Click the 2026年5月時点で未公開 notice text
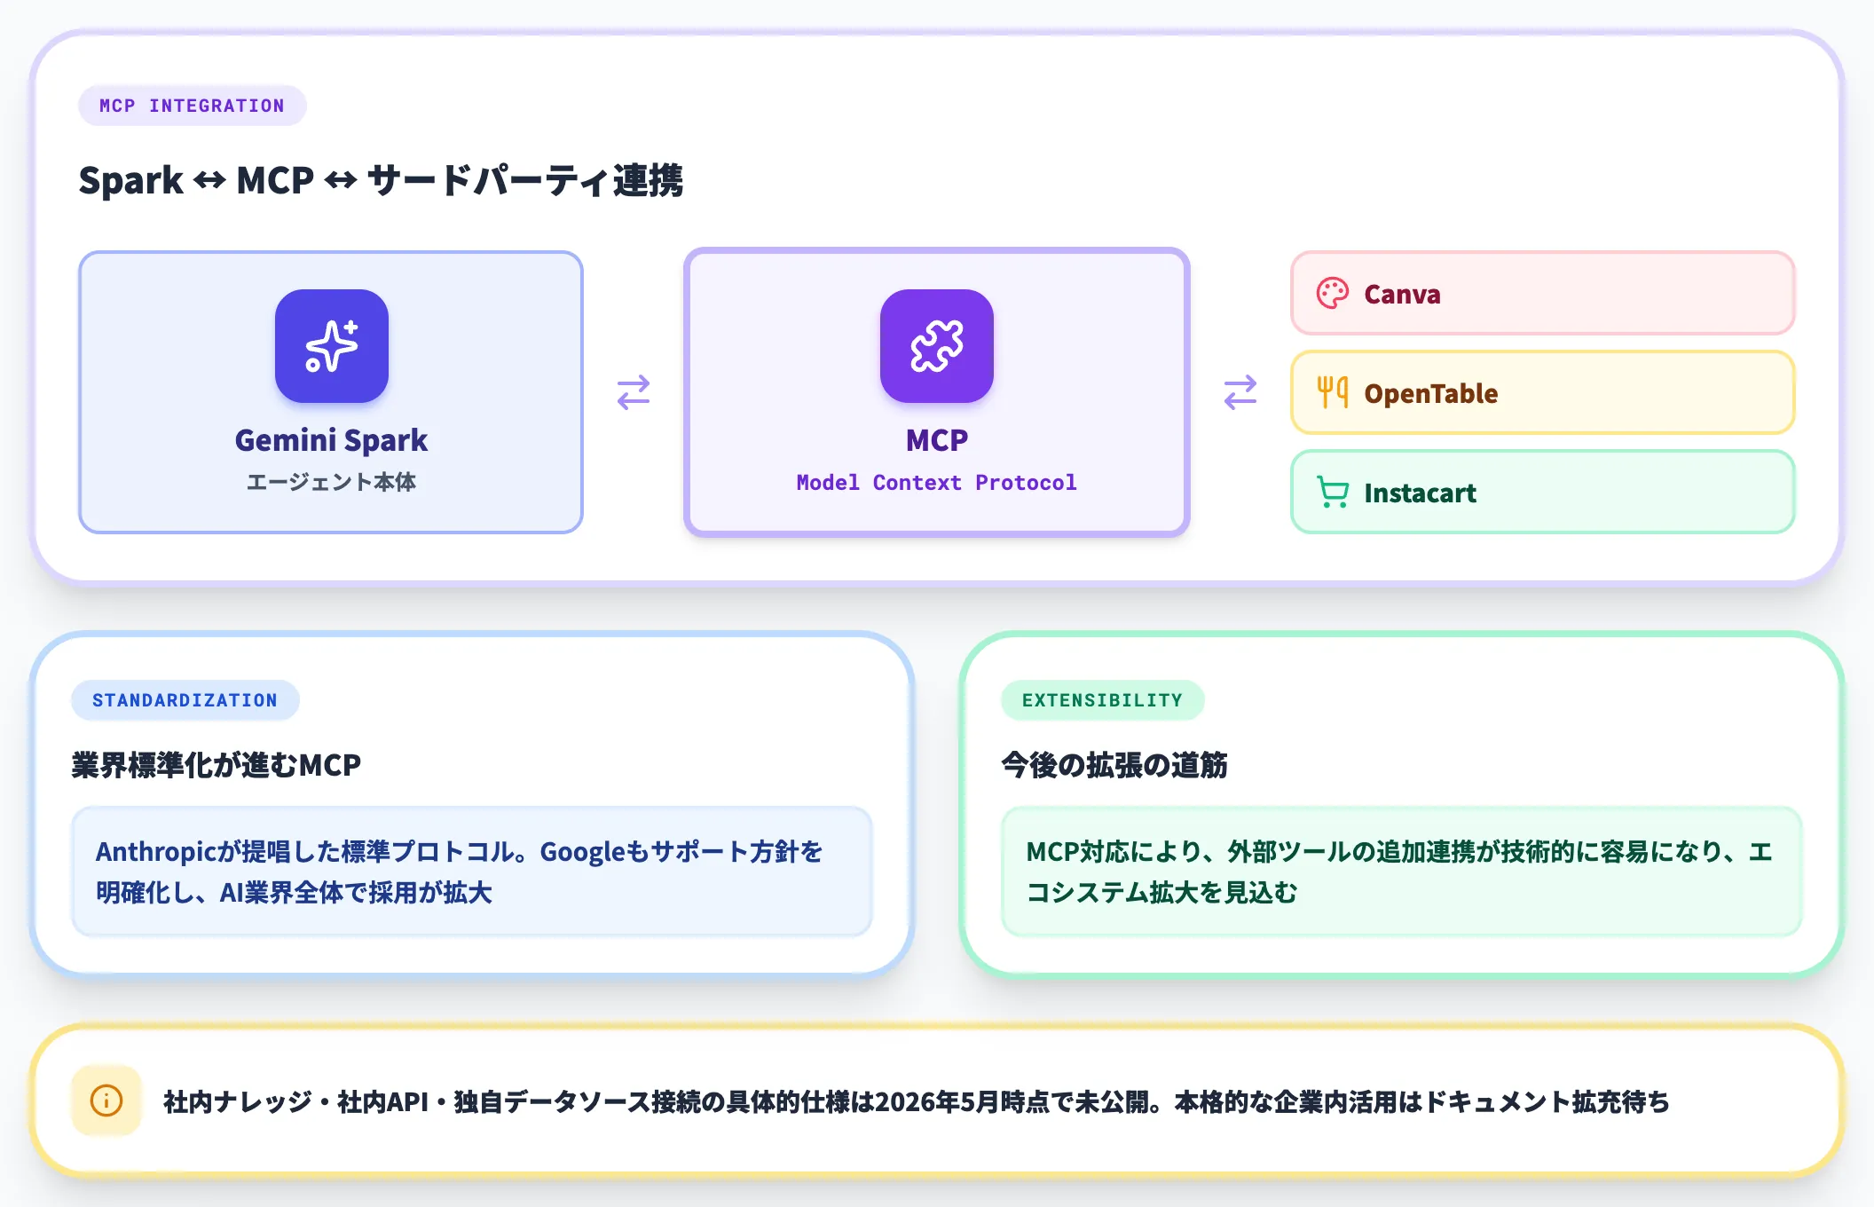1874x1207 pixels. (917, 1101)
